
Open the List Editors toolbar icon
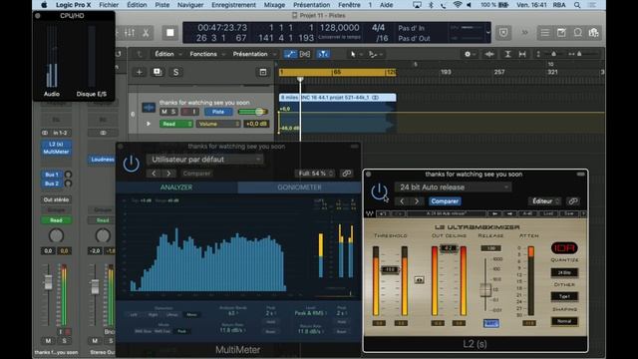[x=545, y=33]
